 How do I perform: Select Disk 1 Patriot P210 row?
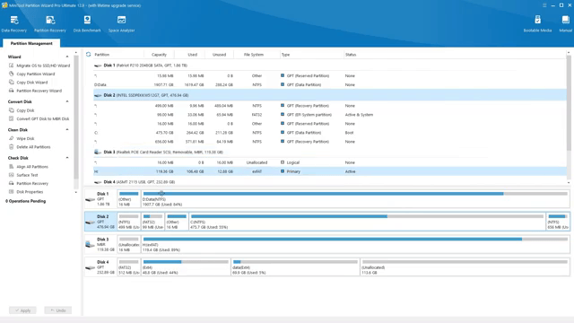point(329,65)
